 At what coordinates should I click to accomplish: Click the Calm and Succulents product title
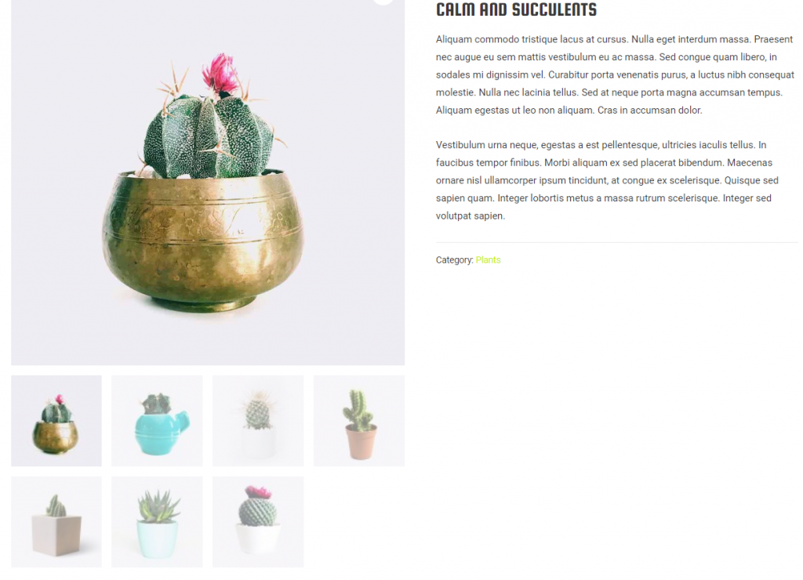(516, 9)
